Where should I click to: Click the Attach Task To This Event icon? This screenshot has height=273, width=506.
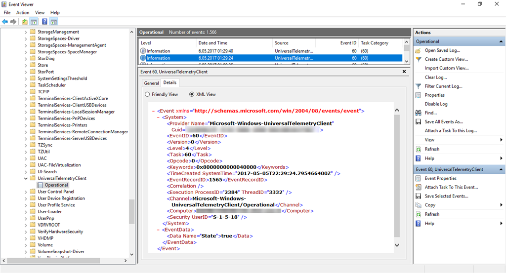418,187
